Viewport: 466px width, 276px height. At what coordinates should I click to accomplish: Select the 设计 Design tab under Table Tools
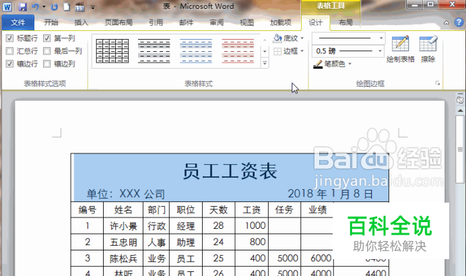pyautogui.click(x=315, y=23)
